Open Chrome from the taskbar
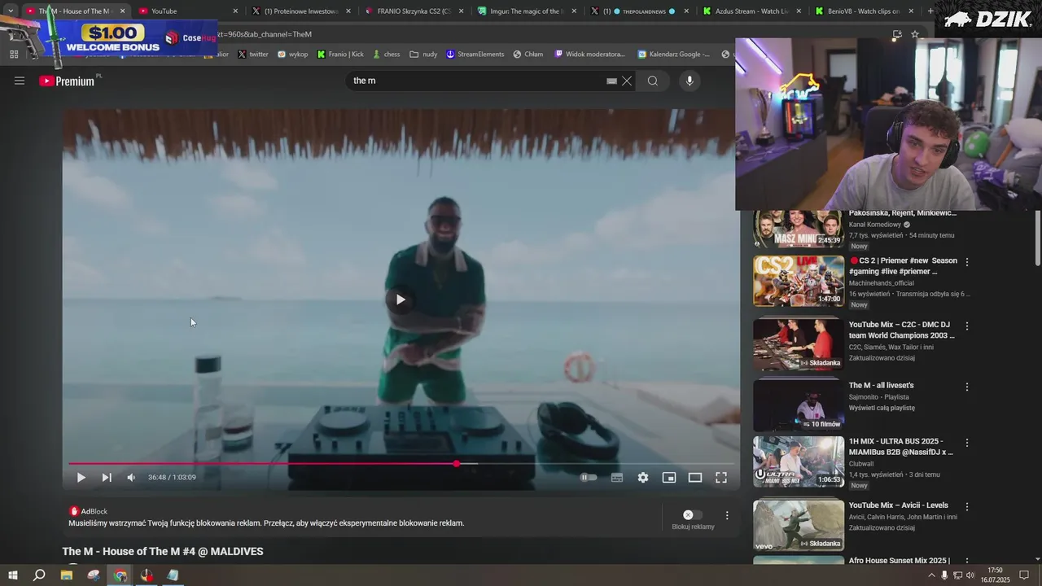The image size is (1042, 586). tap(120, 575)
